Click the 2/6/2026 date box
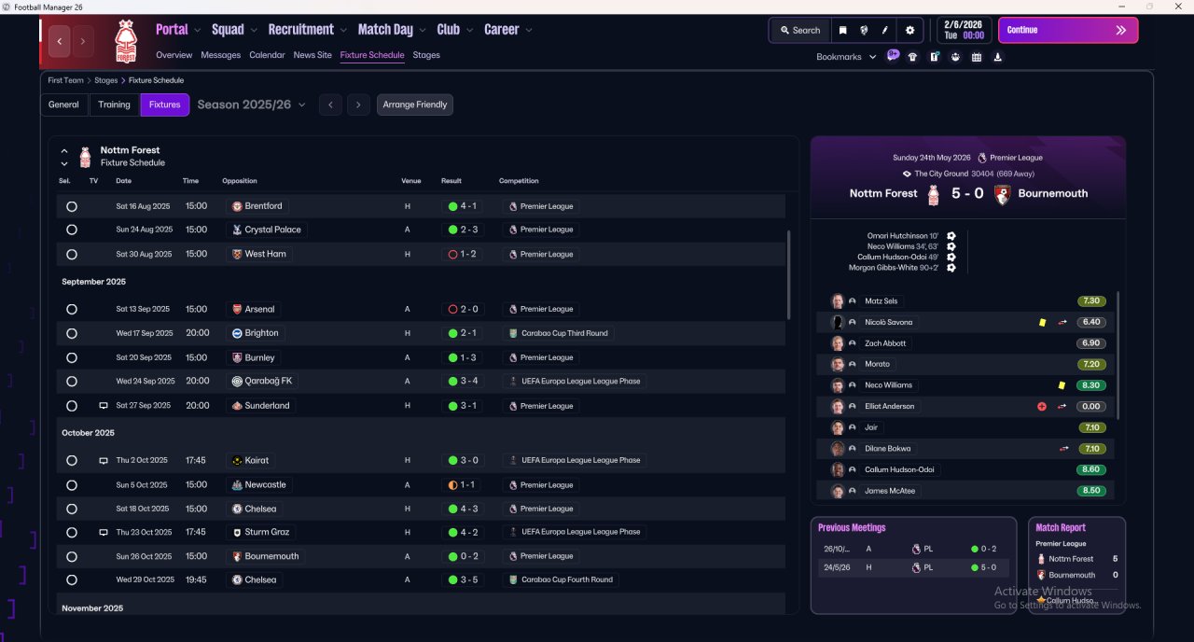Screen dimensions: 1194x642 tap(964, 30)
